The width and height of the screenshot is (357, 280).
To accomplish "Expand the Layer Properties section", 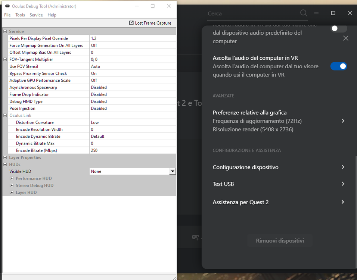I will click(5, 157).
